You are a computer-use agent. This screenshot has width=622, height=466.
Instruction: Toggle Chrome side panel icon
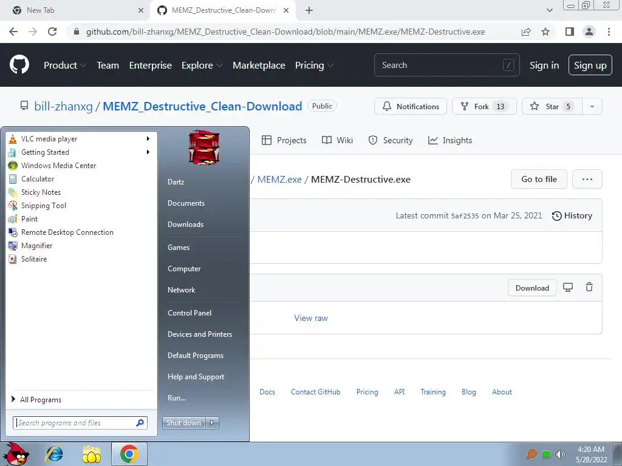570,32
